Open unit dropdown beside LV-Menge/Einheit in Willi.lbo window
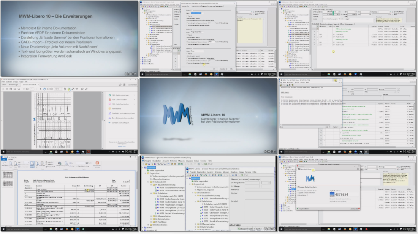Image resolution: width=418 pixels, height=234 pixels. 269,183
